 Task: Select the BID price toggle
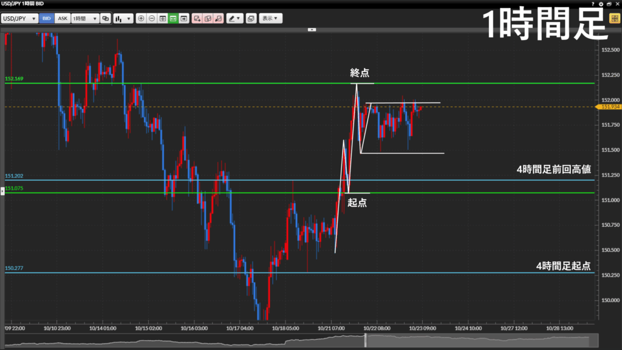(47, 18)
